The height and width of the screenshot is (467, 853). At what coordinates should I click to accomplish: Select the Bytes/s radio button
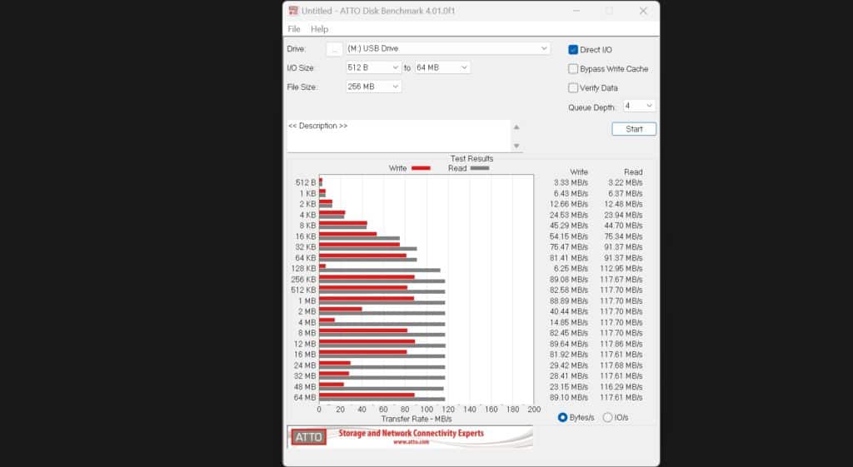point(562,418)
